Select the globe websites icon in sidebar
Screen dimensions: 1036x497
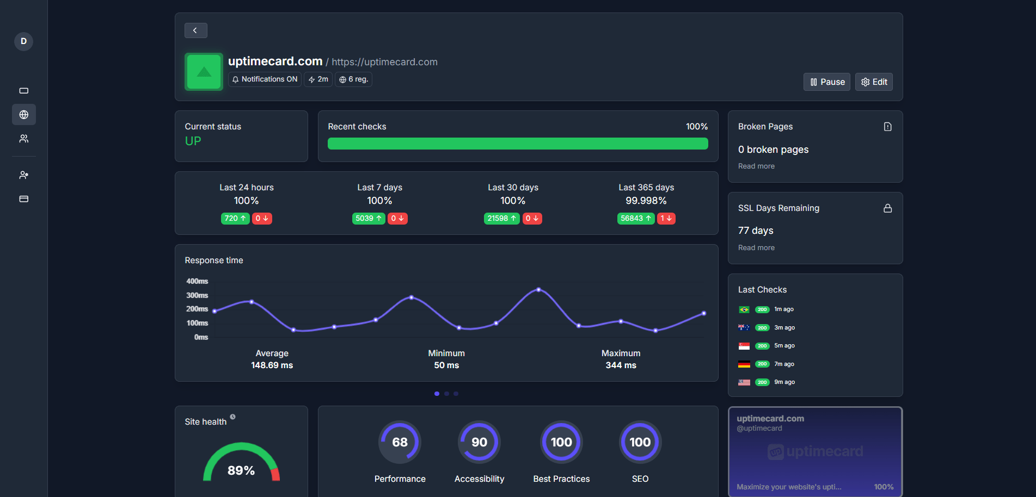click(24, 115)
